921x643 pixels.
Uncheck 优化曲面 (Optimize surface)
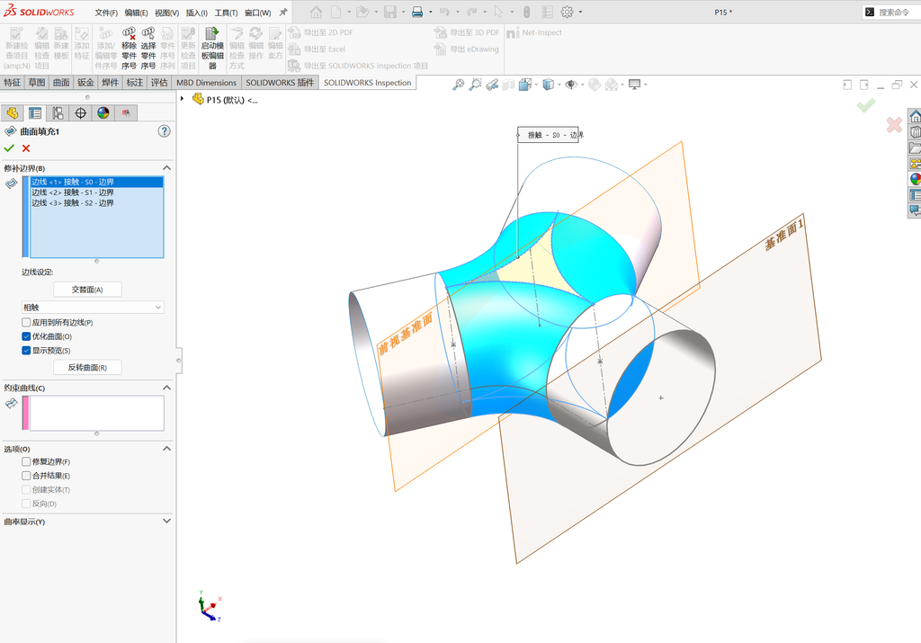pos(26,336)
